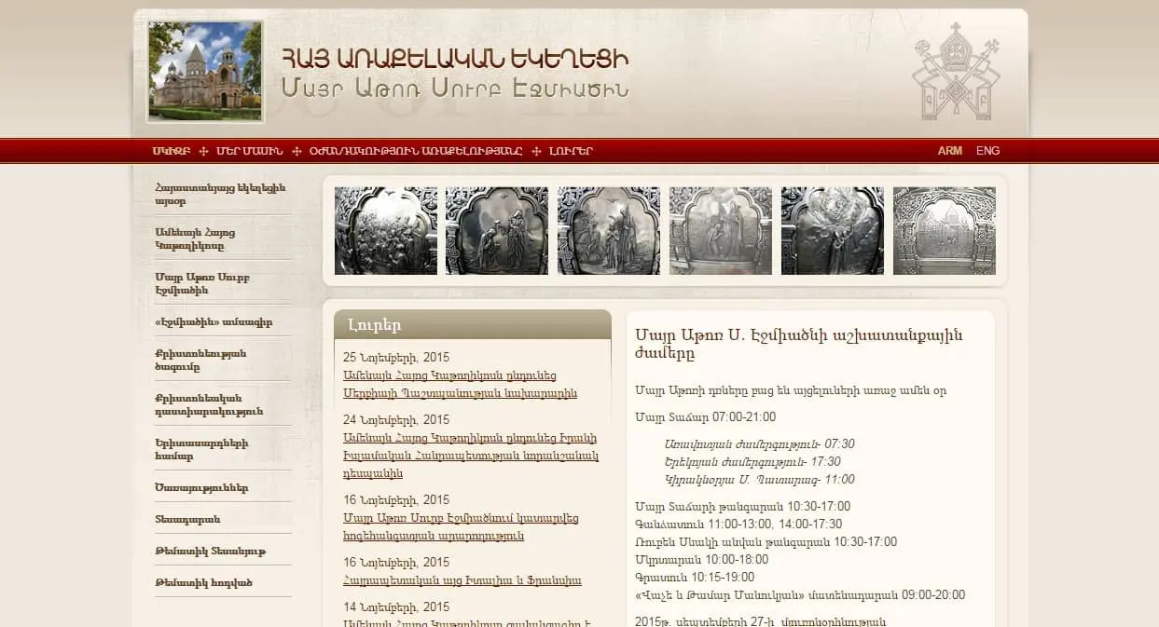The height and width of the screenshot is (627, 1159).
Task: Open sidebar link Քրիստոնեական դաստիարակություն
Action: point(209,404)
